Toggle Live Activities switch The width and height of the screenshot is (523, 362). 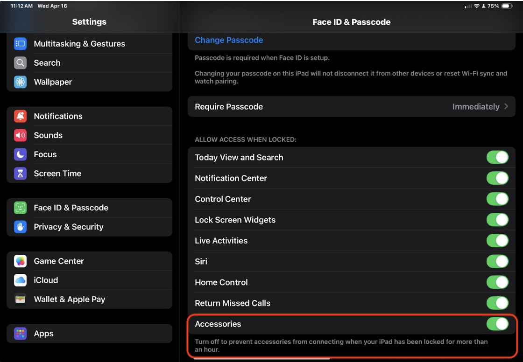click(497, 241)
